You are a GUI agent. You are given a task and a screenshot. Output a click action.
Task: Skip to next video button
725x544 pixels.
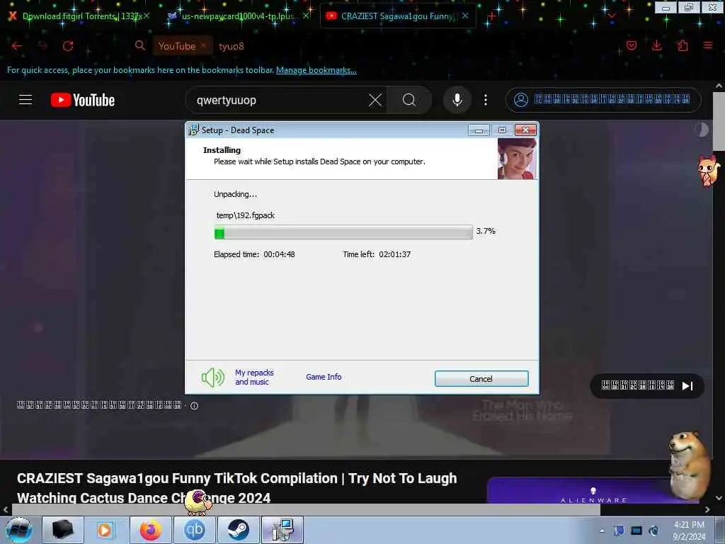click(687, 386)
